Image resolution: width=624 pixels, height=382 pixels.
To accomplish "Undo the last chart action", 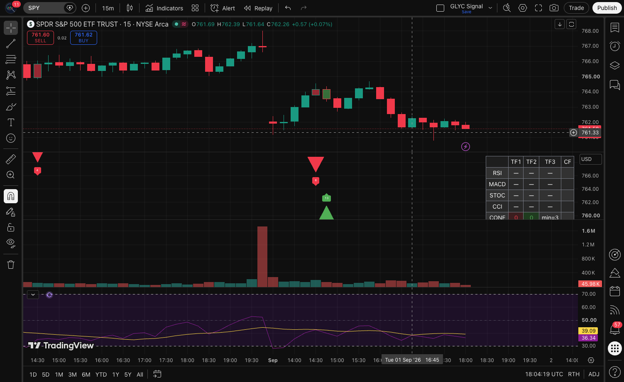I will coord(288,8).
